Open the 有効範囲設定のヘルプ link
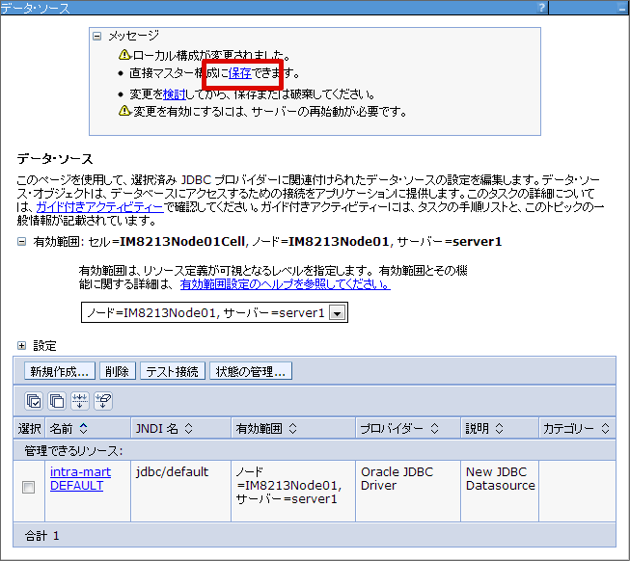The height and width of the screenshot is (561, 630). (285, 284)
